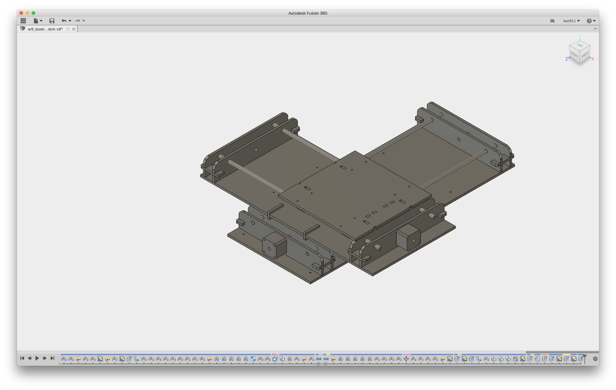Viewport: 616px width, 390px height.
Task: Click the timeline end marker
Action: (x=585, y=358)
